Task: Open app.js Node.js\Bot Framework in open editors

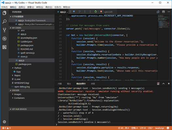Action: pos(32,20)
